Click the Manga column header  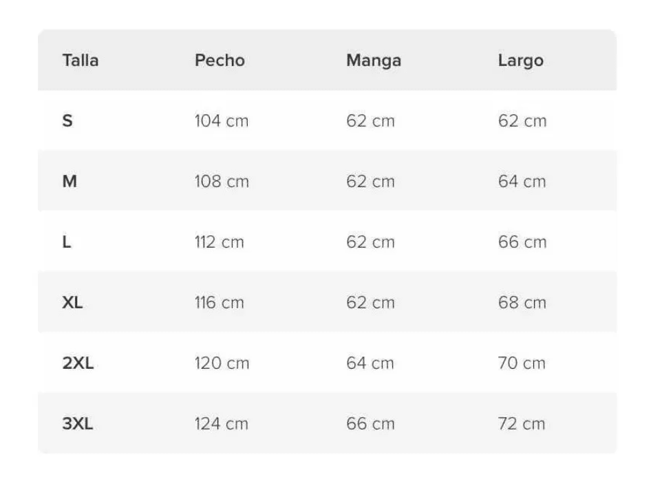[374, 61]
